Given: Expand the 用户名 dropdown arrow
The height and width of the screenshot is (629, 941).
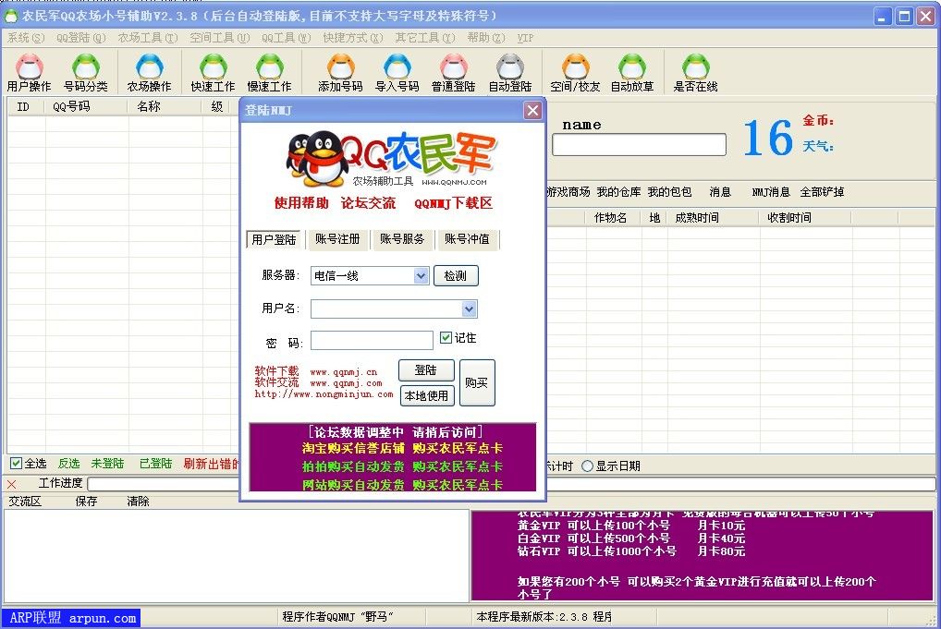Looking at the screenshot, I should coord(470,308).
